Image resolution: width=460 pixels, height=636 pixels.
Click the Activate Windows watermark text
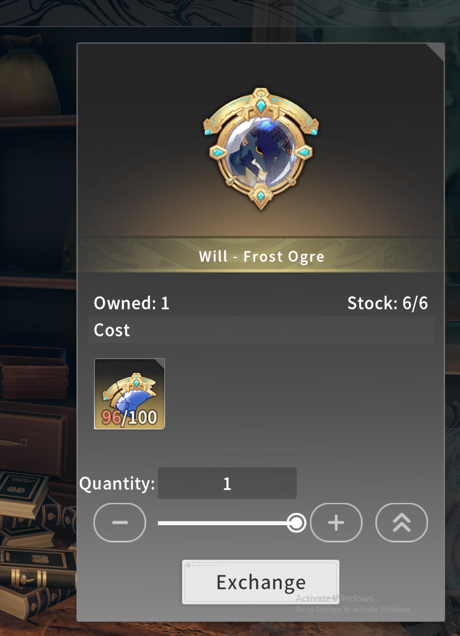pos(354,603)
